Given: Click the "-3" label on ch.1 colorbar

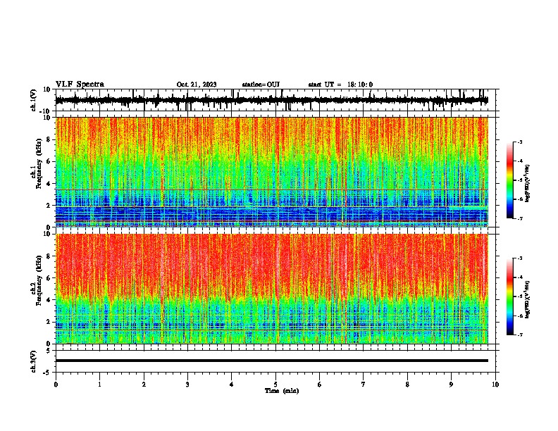Looking at the screenshot, I should 520,142.
